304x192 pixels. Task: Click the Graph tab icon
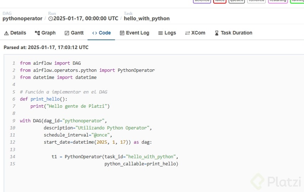pos(37,33)
